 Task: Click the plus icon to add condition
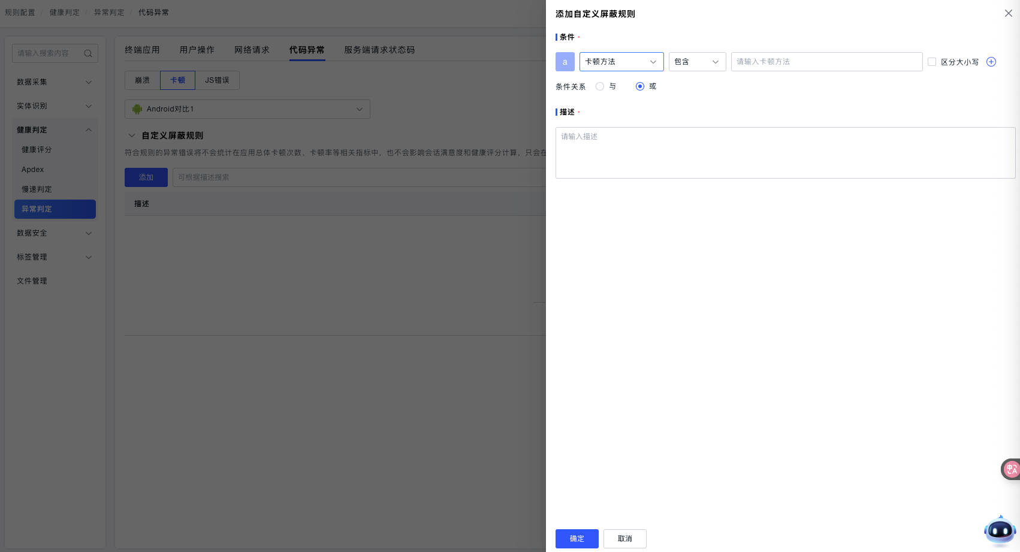991,62
